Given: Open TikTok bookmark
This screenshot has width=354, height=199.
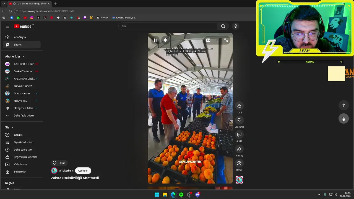Looking at the screenshot, I should 38,18.
